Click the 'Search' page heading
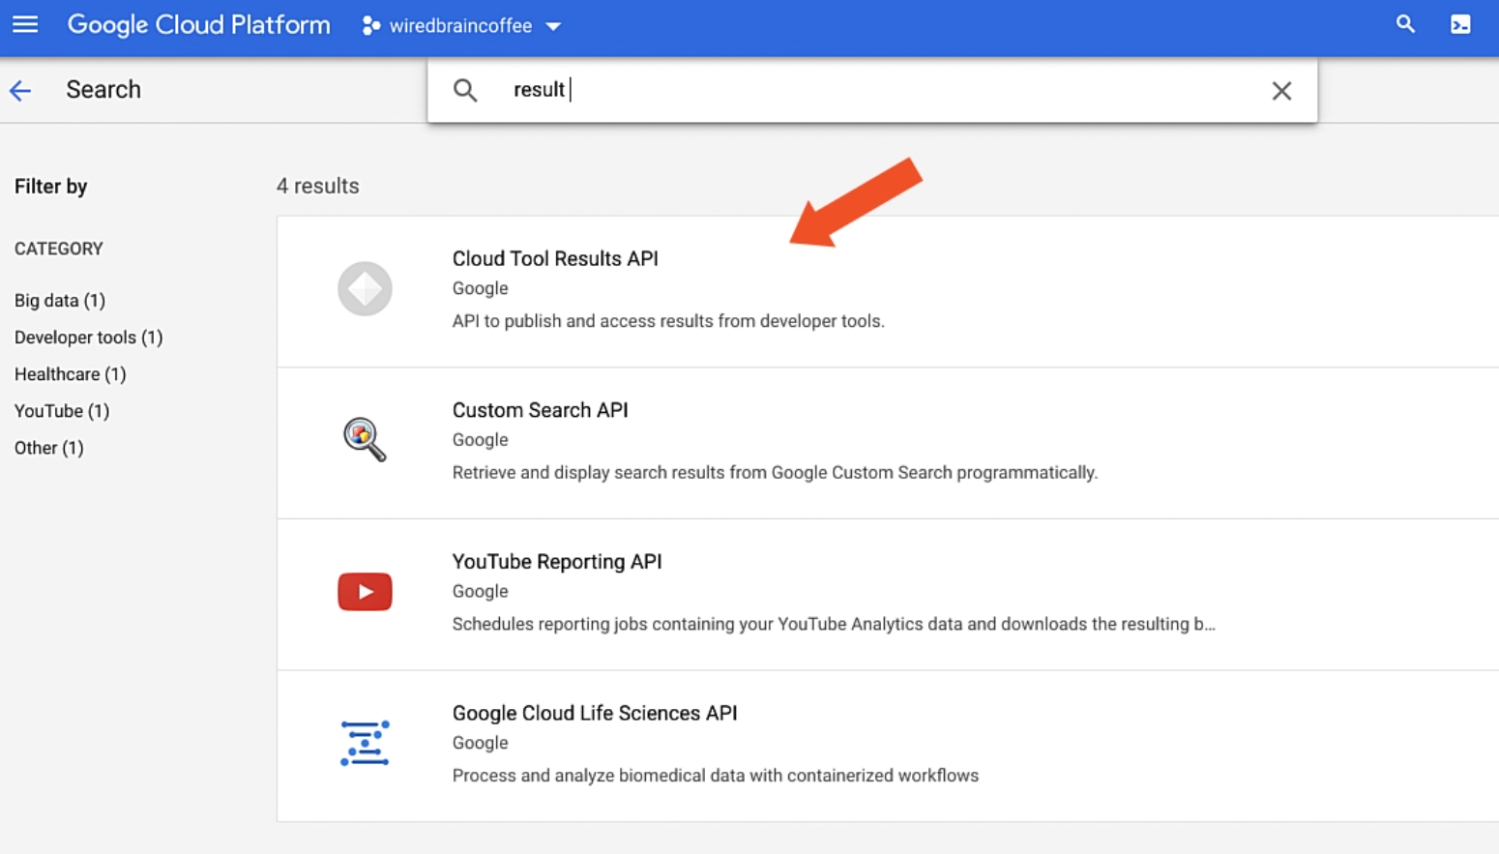This screenshot has height=854, width=1499. (103, 90)
